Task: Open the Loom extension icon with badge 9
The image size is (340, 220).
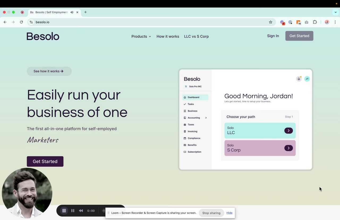Action: pyautogui.click(x=282, y=22)
